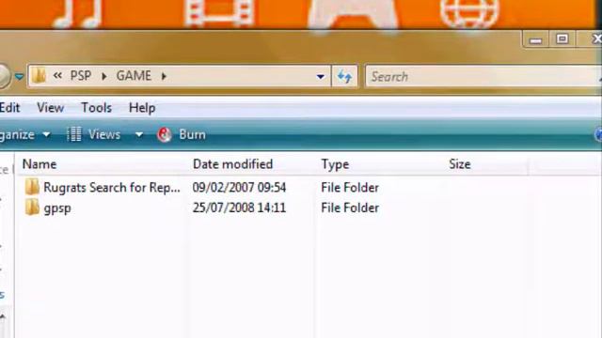
Task: Open the address bar history dropdown arrow
Action: point(320,77)
